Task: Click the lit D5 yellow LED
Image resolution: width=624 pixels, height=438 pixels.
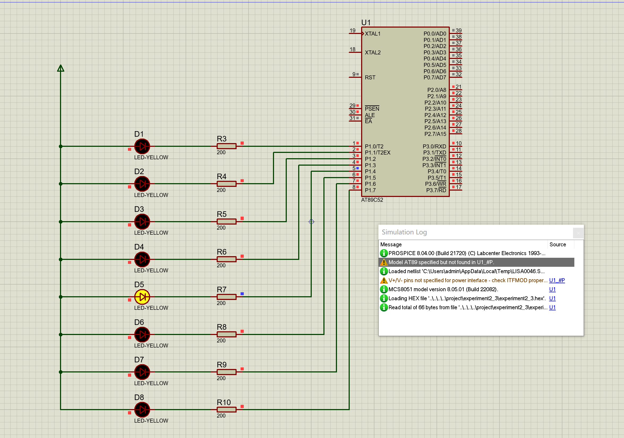Action: (142, 297)
